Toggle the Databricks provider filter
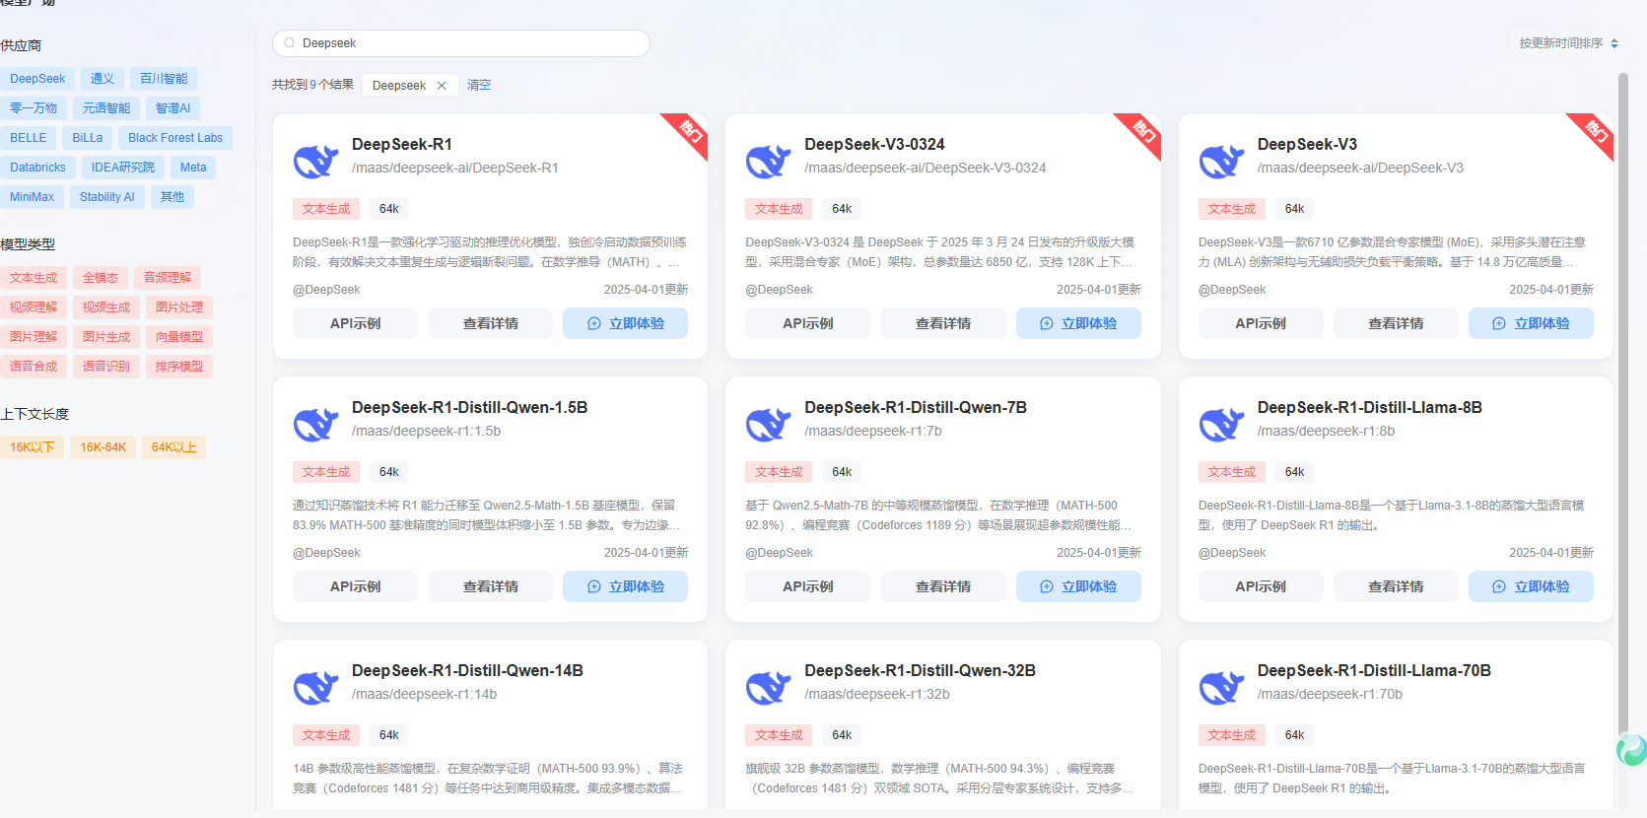The height and width of the screenshot is (818, 1647). pyautogui.click(x=37, y=168)
